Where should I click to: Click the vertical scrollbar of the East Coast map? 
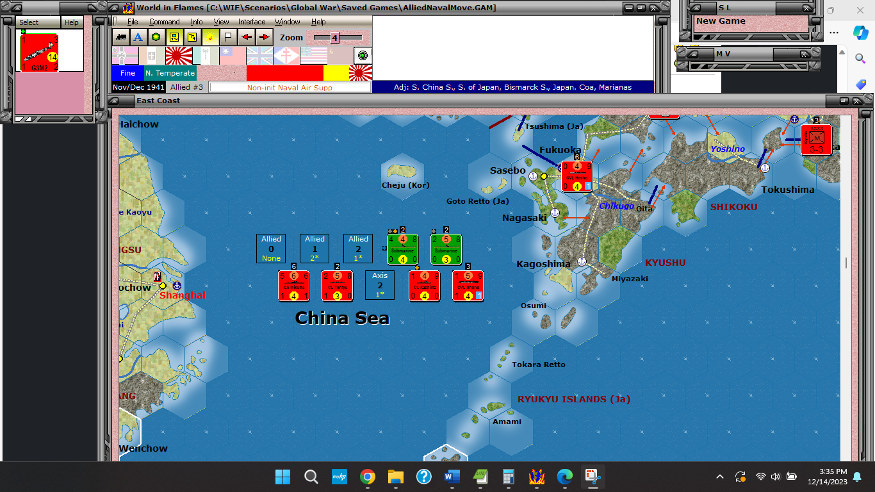pyautogui.click(x=846, y=287)
